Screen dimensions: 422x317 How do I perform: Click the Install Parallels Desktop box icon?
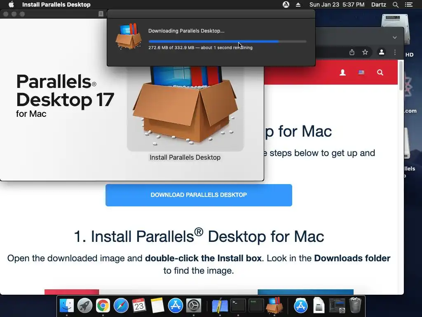tap(185, 108)
